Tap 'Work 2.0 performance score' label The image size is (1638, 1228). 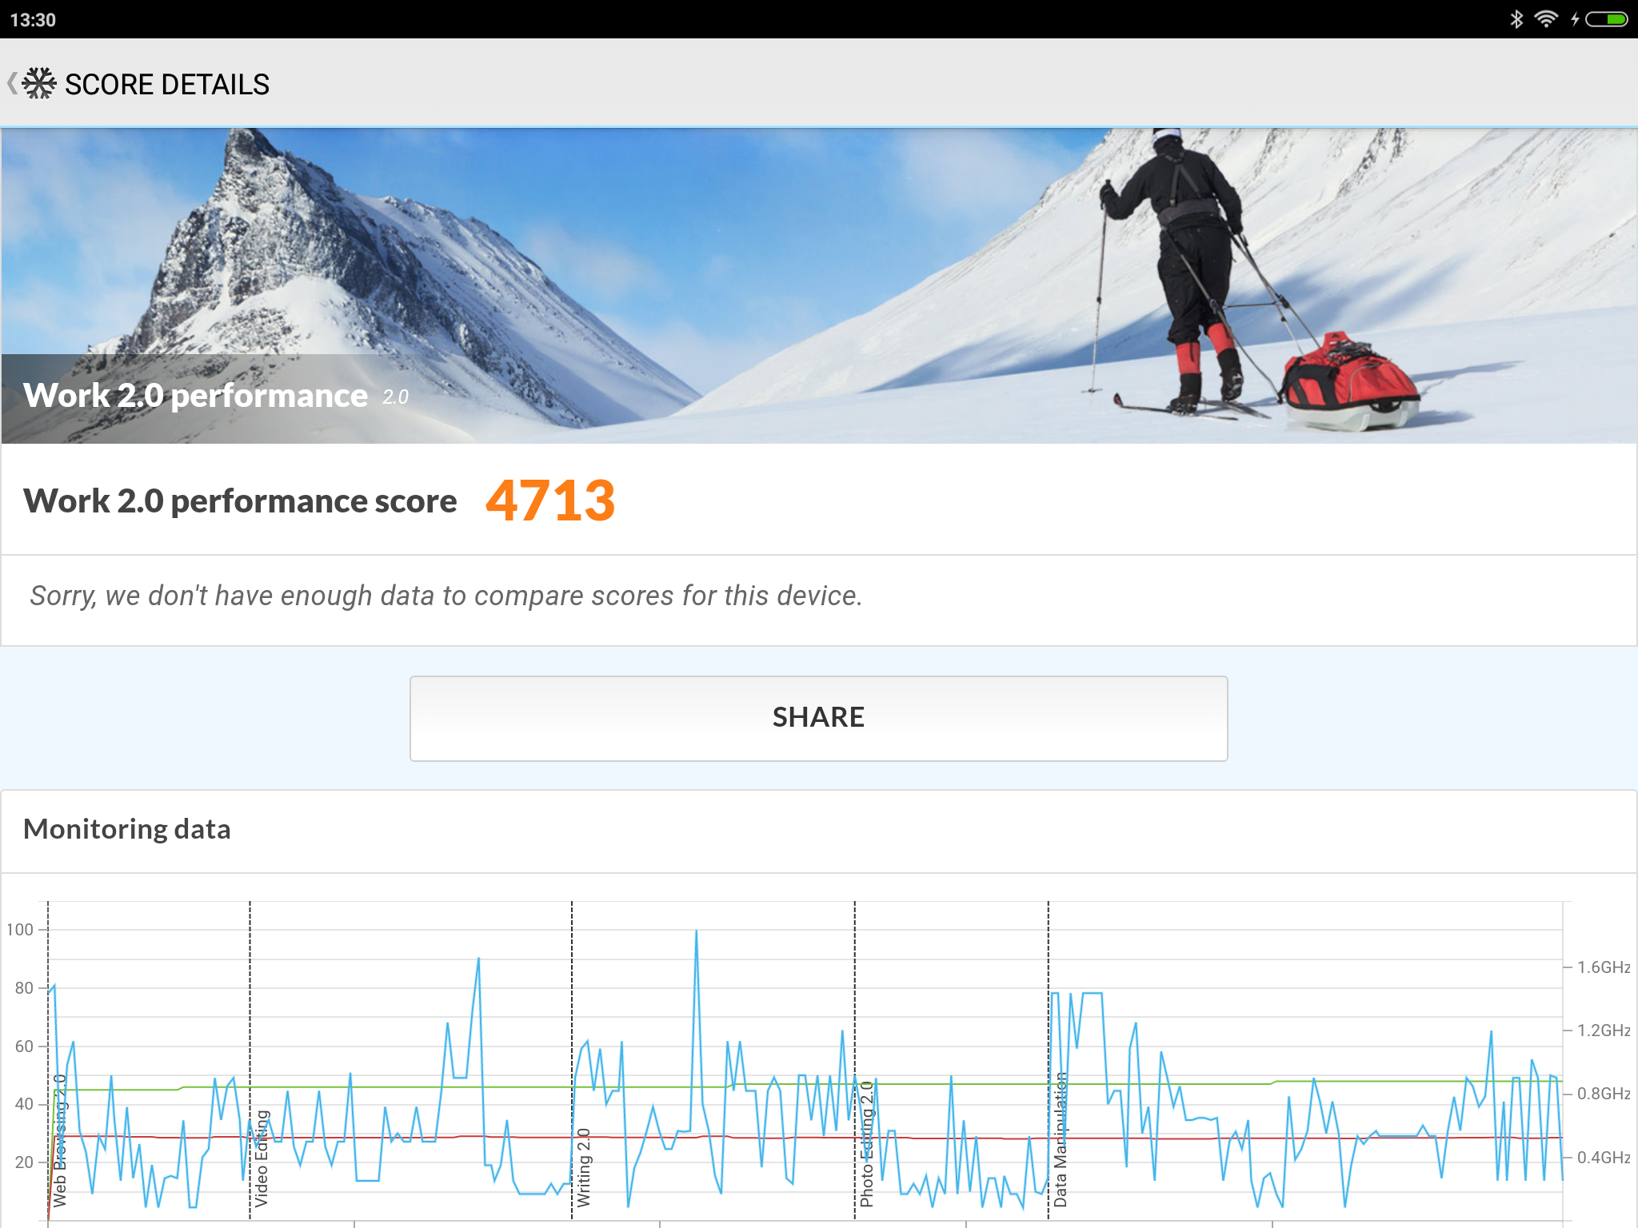tap(240, 501)
